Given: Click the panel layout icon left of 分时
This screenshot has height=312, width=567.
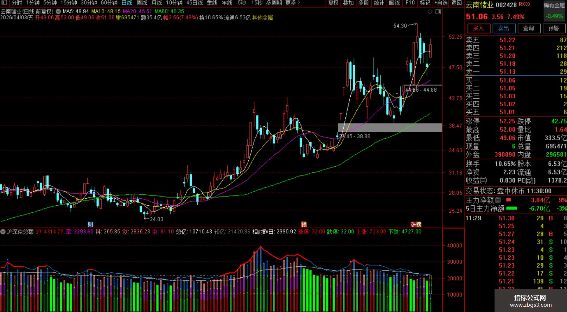Looking at the screenshot, I should (x=4, y=3).
